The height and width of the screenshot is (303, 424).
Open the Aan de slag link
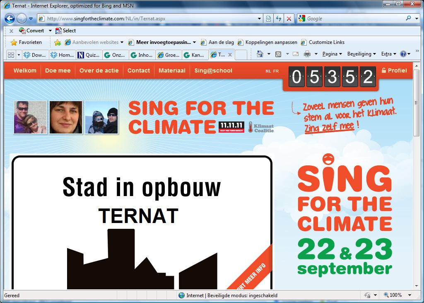pos(217,42)
